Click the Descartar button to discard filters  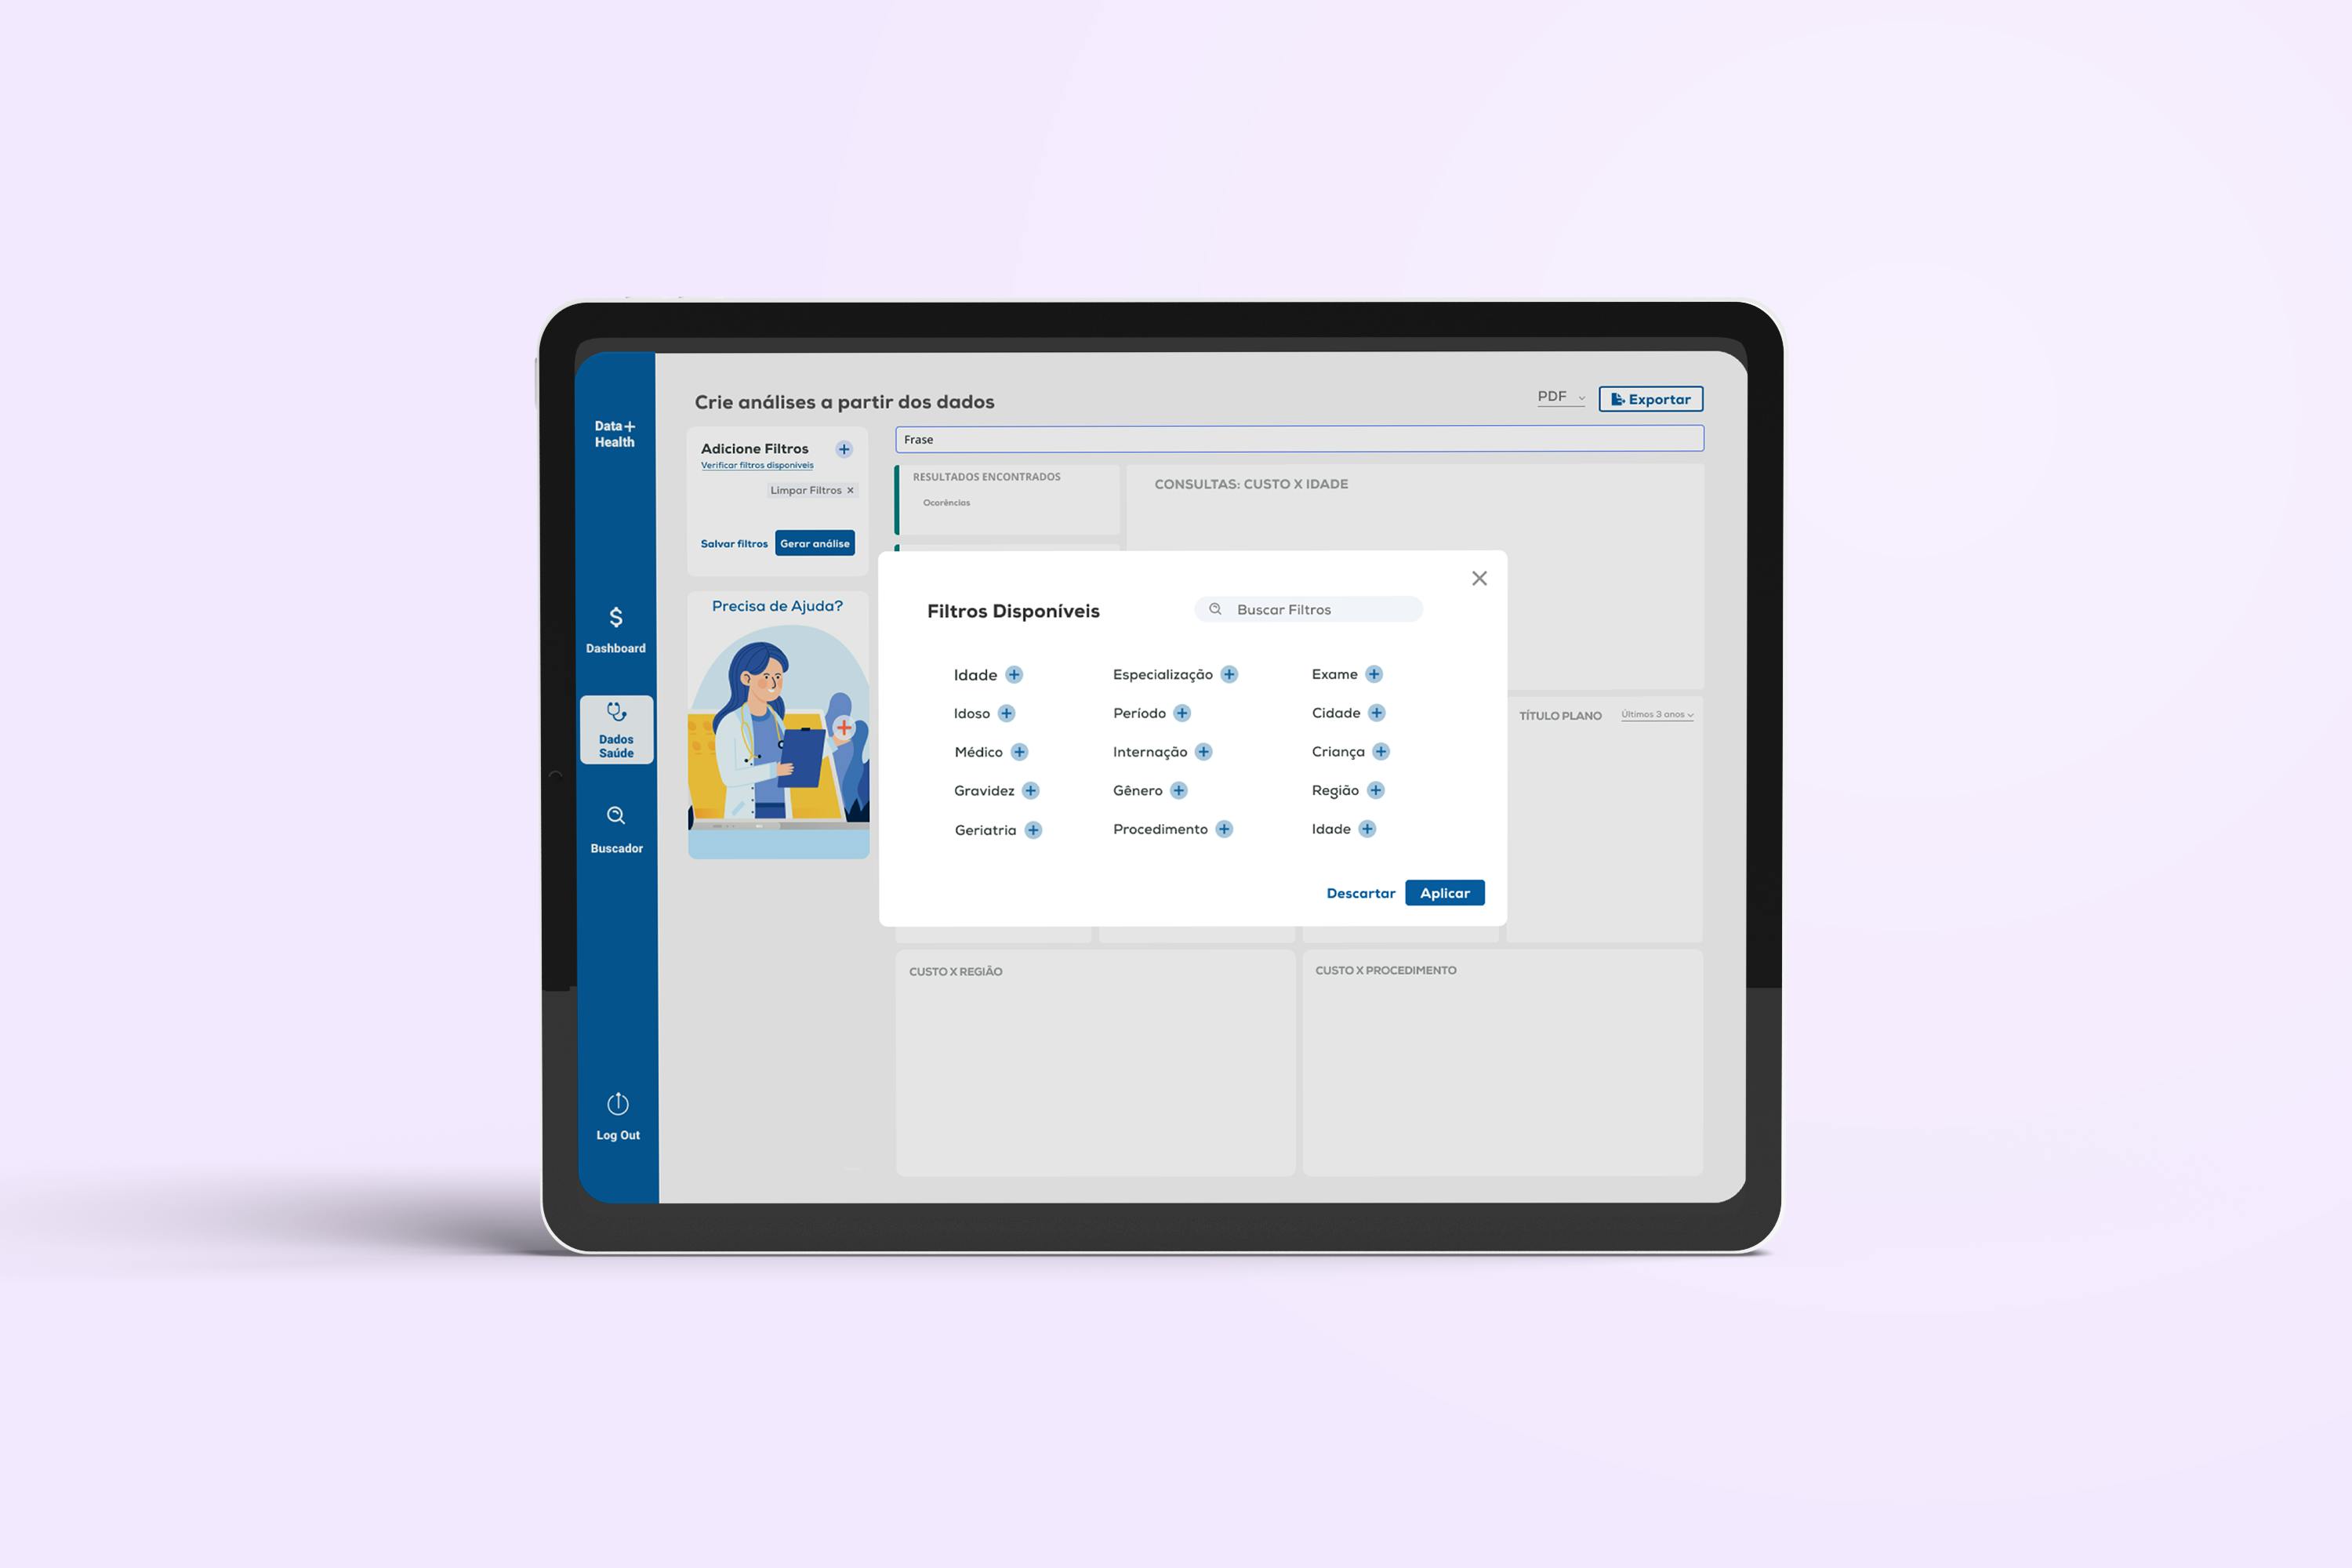point(1359,892)
